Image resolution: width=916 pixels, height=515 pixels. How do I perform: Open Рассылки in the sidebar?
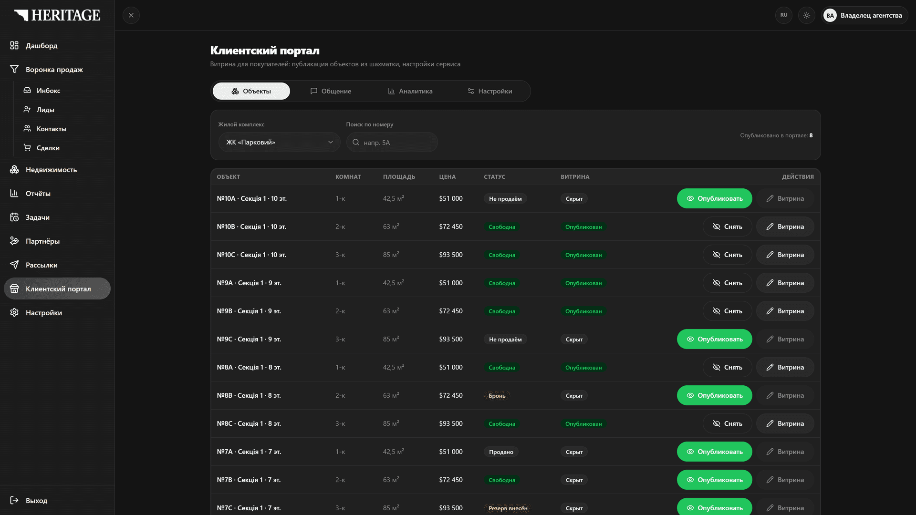(57, 265)
